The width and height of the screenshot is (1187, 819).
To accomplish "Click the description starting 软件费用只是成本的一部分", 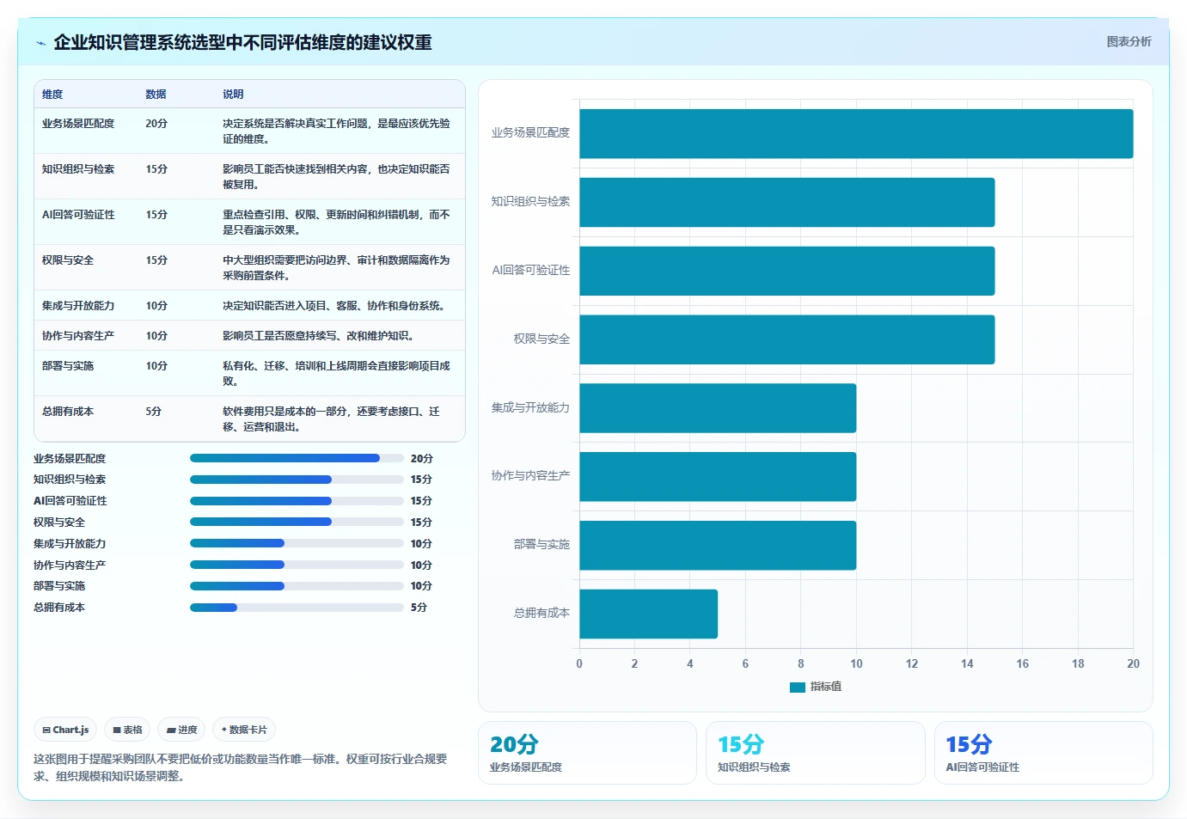I will pyautogui.click(x=332, y=419).
